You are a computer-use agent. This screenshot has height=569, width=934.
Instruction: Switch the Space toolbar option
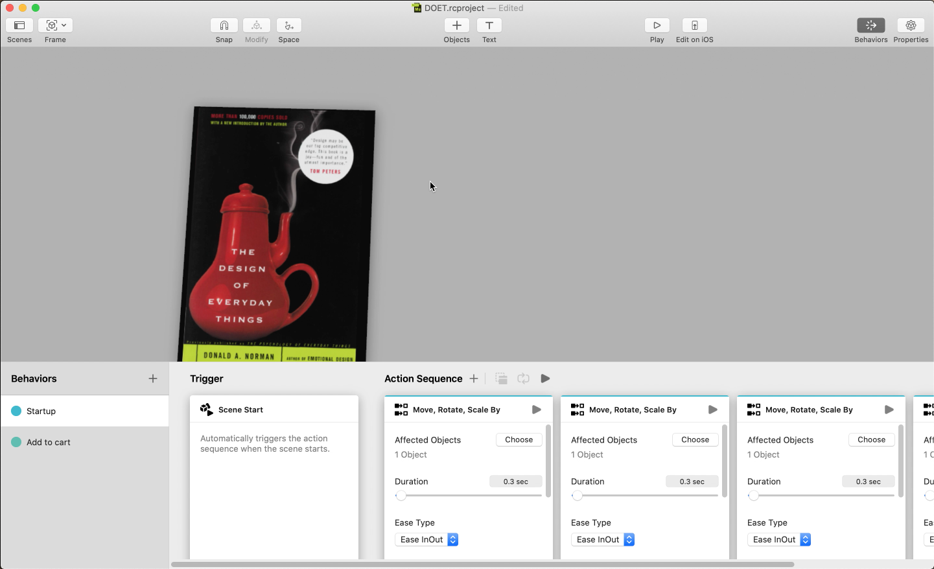point(289,25)
